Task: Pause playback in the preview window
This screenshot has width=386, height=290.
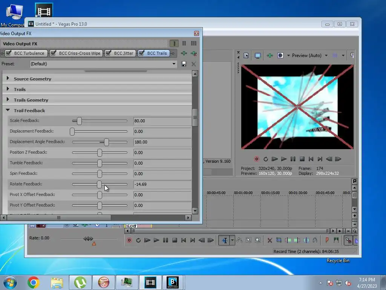Action: (293, 159)
